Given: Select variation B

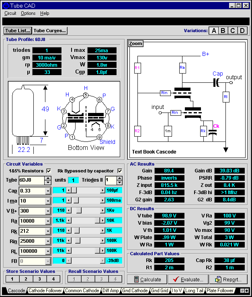Looking at the screenshot, I should (x=223, y=31).
